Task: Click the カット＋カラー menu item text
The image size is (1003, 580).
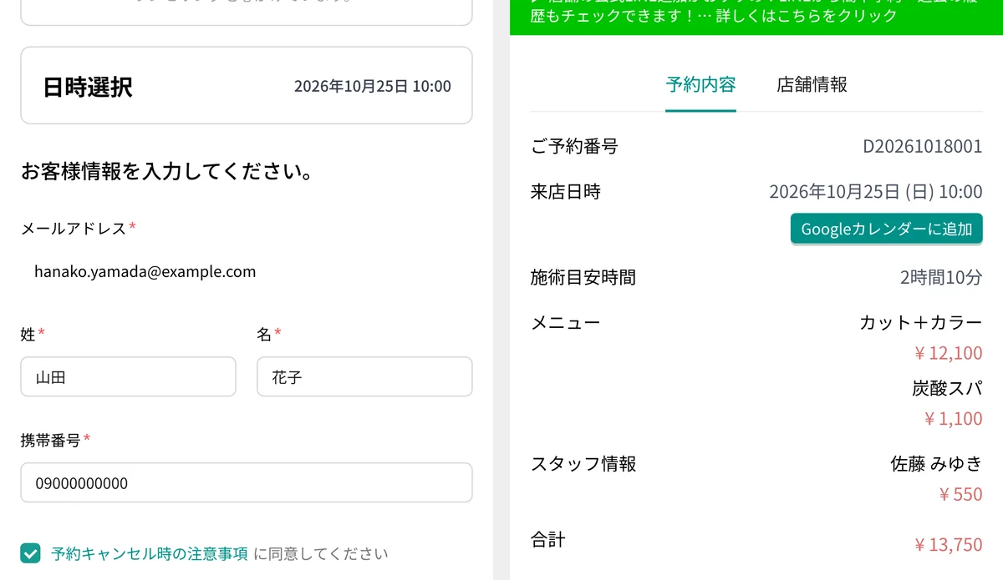Action: click(921, 322)
